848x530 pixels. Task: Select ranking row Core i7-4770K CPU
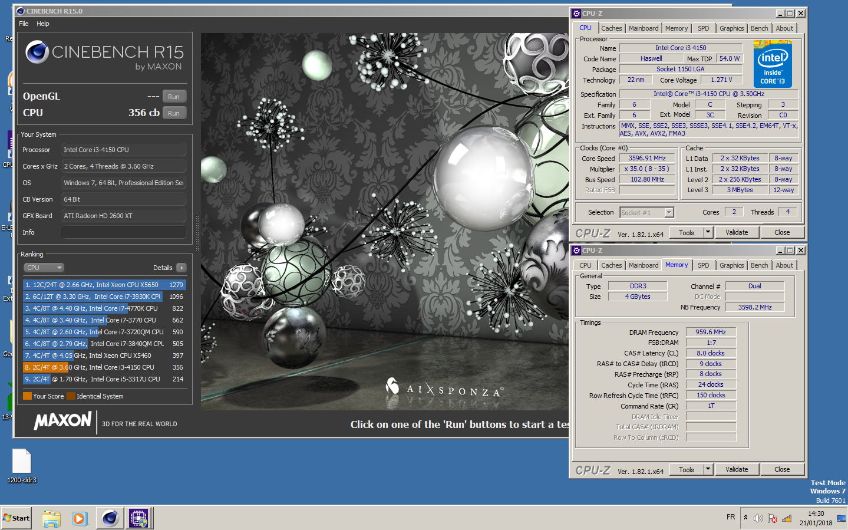[104, 308]
